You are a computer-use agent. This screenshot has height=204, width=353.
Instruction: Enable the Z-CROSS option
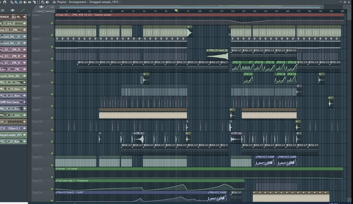(x=43, y=11)
